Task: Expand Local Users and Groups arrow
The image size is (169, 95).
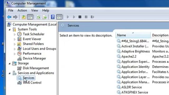Action: pos(15,49)
